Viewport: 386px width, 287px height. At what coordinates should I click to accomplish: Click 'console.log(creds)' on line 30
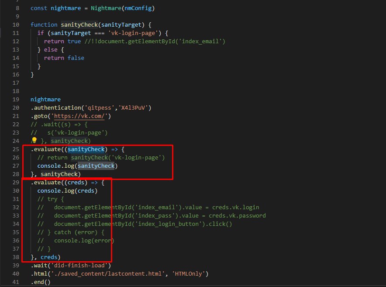point(67,191)
